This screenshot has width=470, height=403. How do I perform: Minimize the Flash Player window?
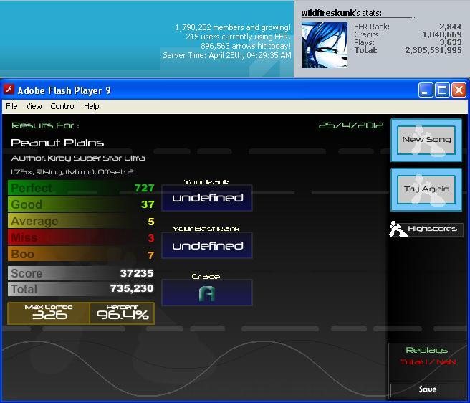click(x=426, y=90)
